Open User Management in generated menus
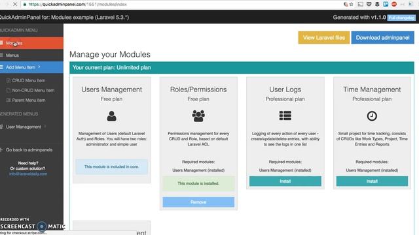Screen dimensions: 419x235 point(24,127)
